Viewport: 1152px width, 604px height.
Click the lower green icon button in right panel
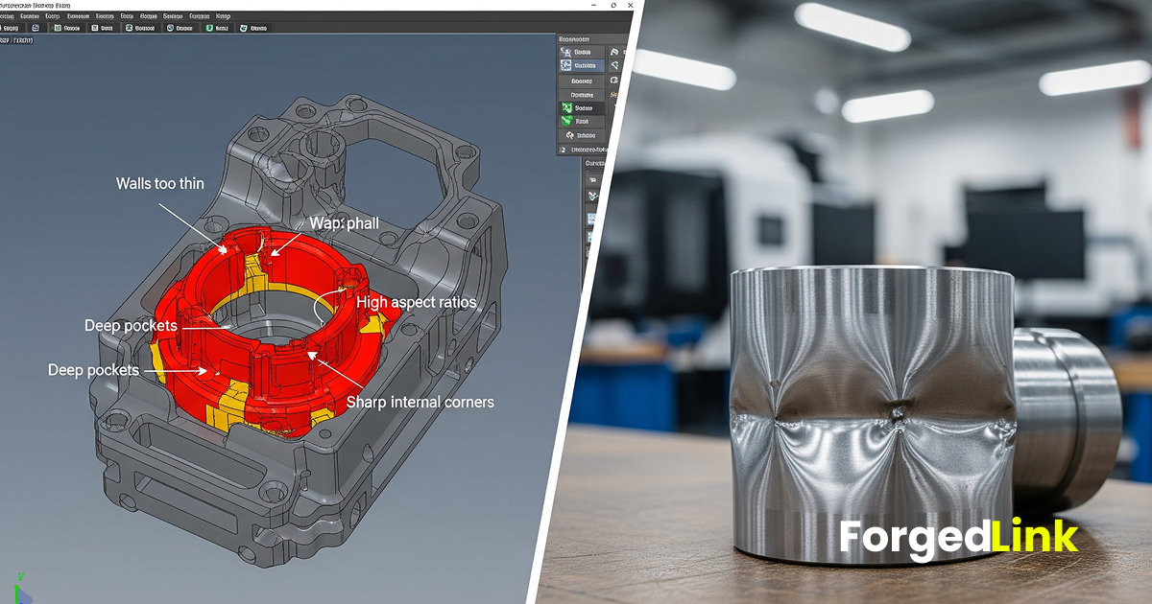[582, 122]
